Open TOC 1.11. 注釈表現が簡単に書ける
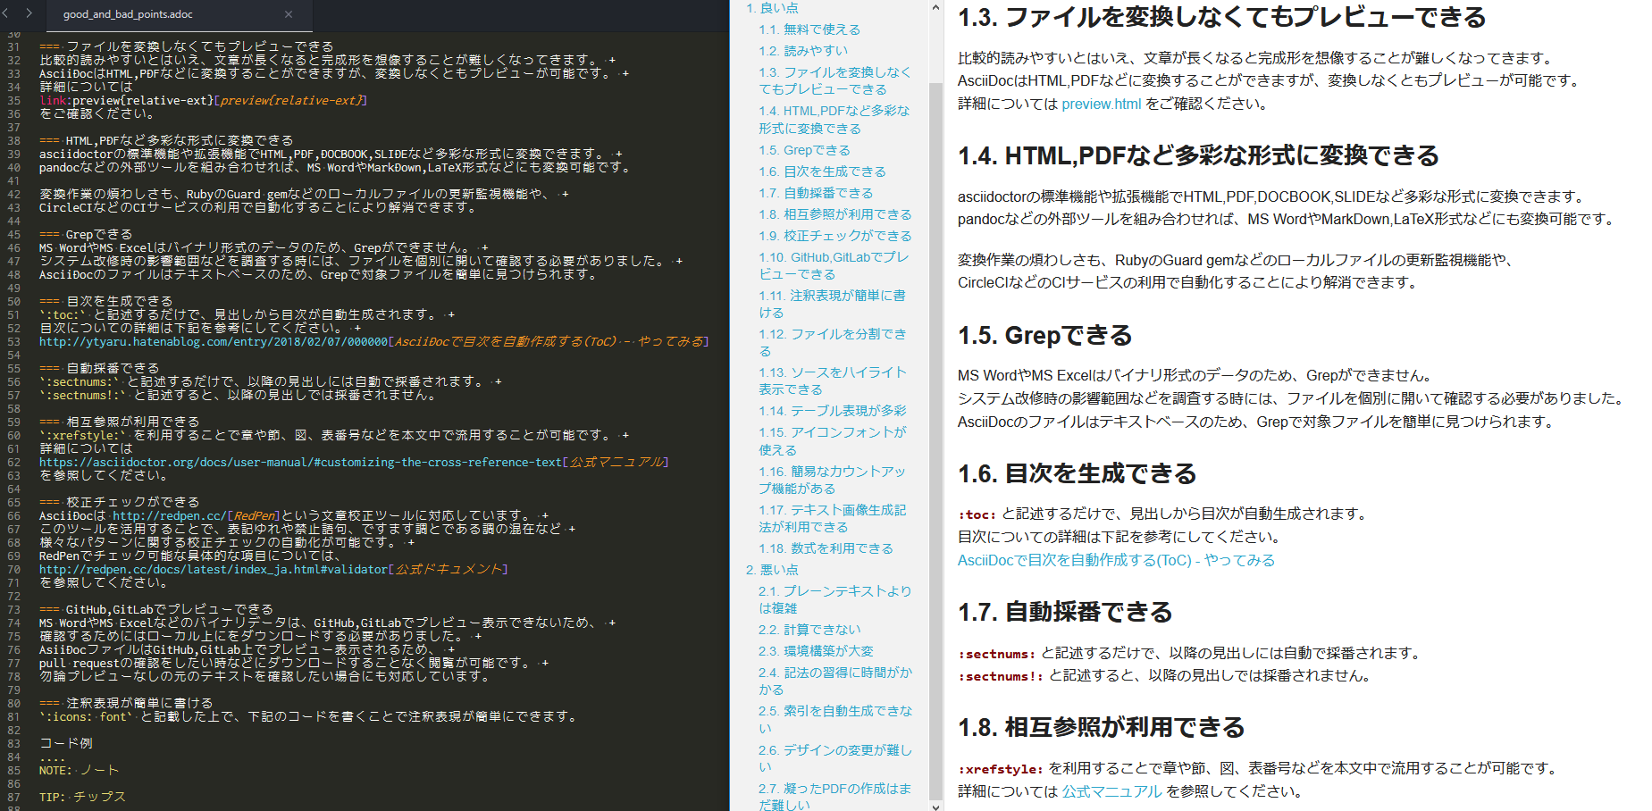This screenshot has width=1652, height=811. coord(832,304)
